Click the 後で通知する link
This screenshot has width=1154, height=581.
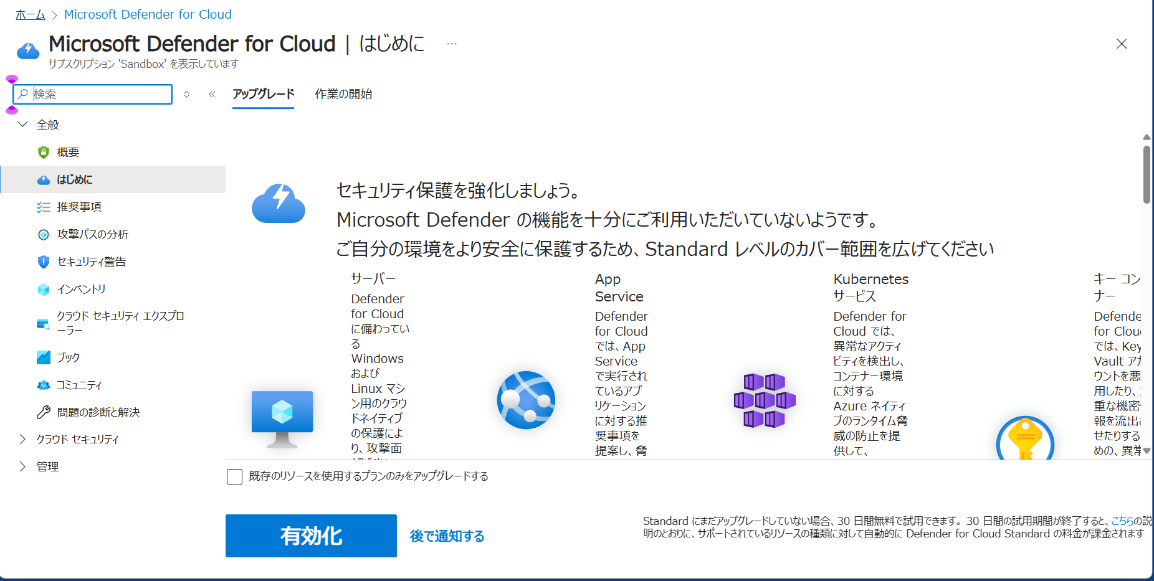(447, 536)
